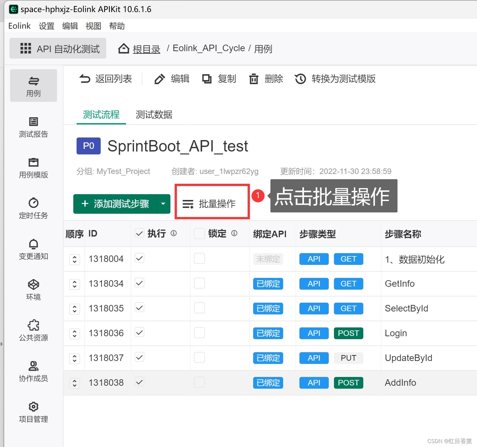The height and width of the screenshot is (447, 477).
Task: Open 定时任务 timer in the sidebar
Action: pos(34,209)
